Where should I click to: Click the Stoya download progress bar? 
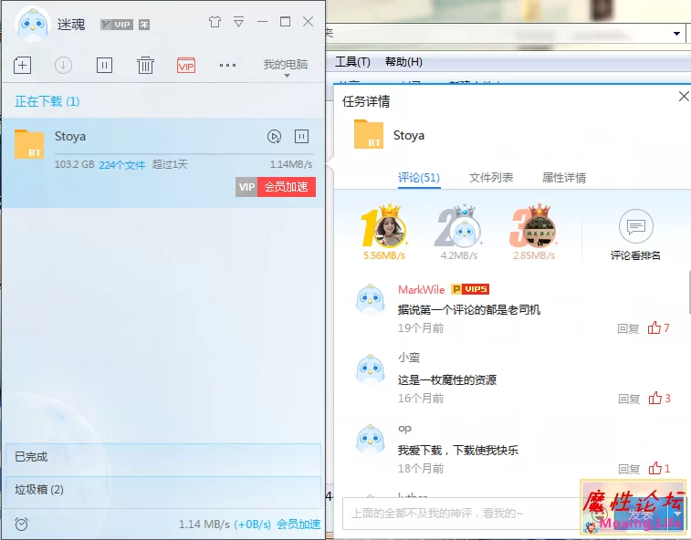tap(183, 154)
